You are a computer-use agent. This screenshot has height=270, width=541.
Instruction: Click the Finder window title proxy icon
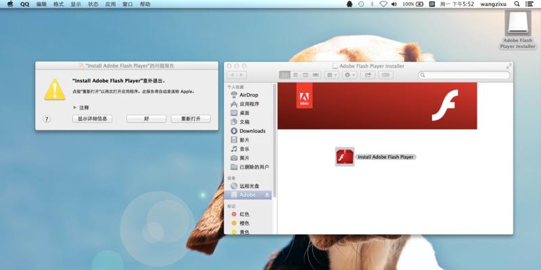[x=335, y=66]
